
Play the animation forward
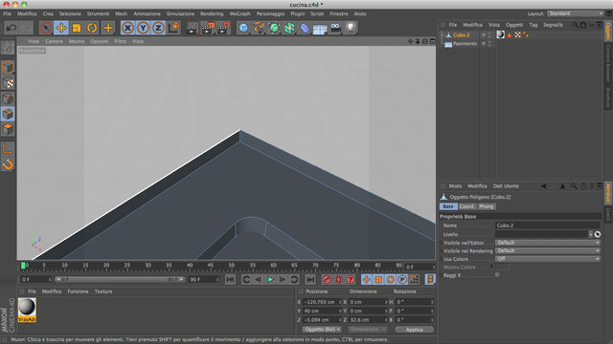[270, 279]
